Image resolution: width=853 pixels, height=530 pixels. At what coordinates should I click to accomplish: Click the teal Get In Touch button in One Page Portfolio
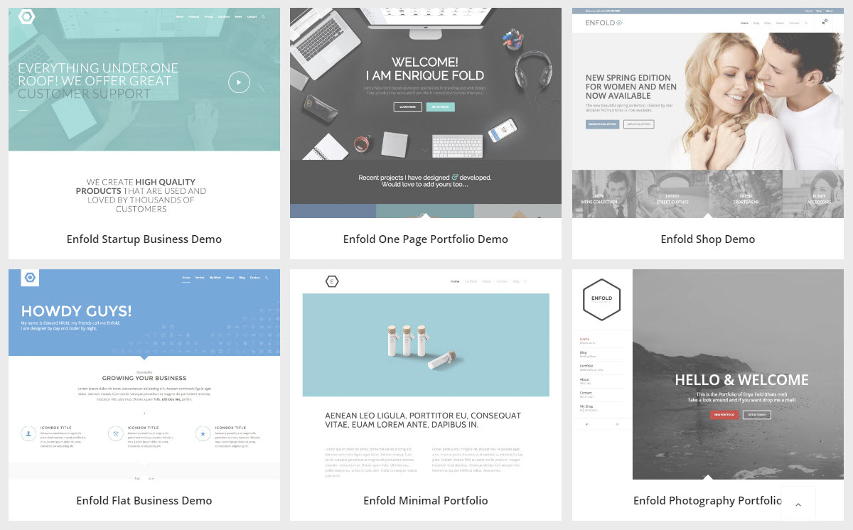441,107
